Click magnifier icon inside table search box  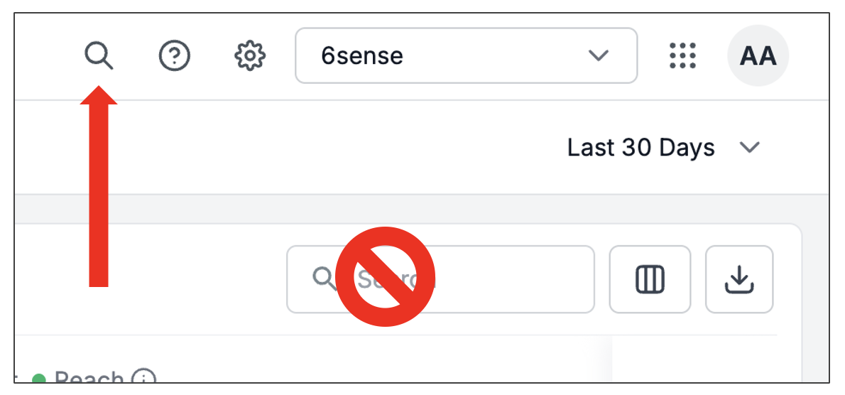325,278
